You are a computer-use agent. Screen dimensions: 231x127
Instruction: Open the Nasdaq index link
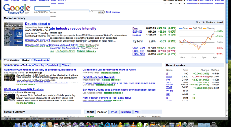pos(137,35)
